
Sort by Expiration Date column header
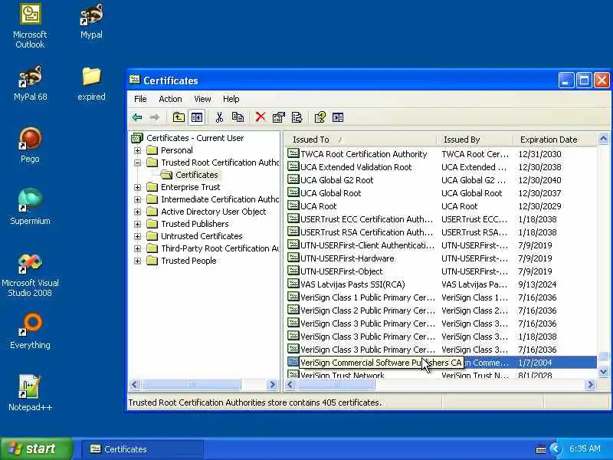pos(555,140)
